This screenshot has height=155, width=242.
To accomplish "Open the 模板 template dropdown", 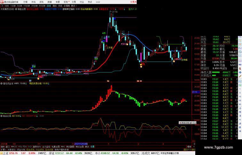I will [x=189, y=147].
